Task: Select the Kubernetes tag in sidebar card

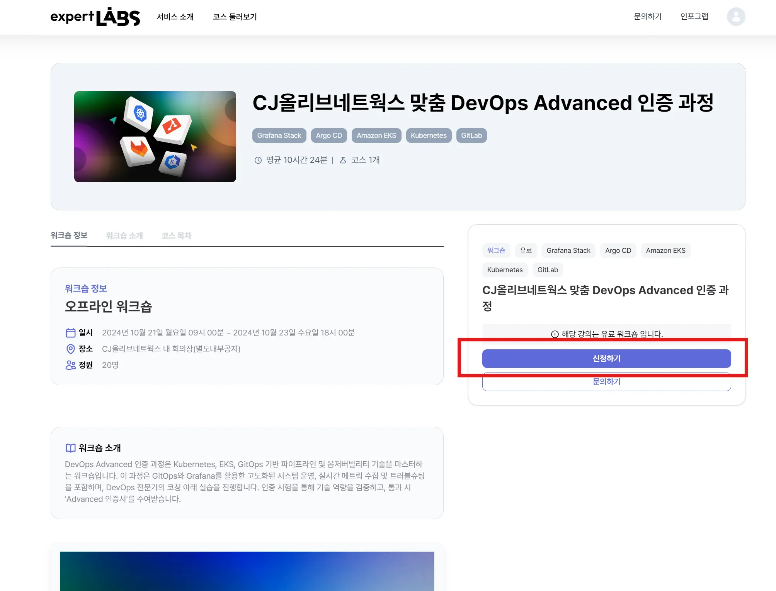Action: 504,270
